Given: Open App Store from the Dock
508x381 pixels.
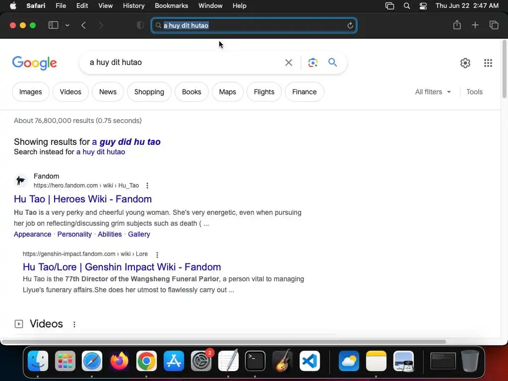Looking at the screenshot, I should (174, 361).
